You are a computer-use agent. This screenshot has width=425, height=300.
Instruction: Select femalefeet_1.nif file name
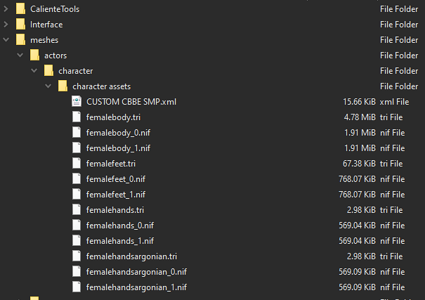coord(116,195)
